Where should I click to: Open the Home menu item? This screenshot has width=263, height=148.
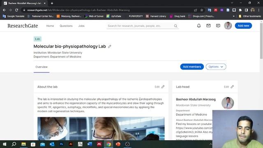click(50, 26)
